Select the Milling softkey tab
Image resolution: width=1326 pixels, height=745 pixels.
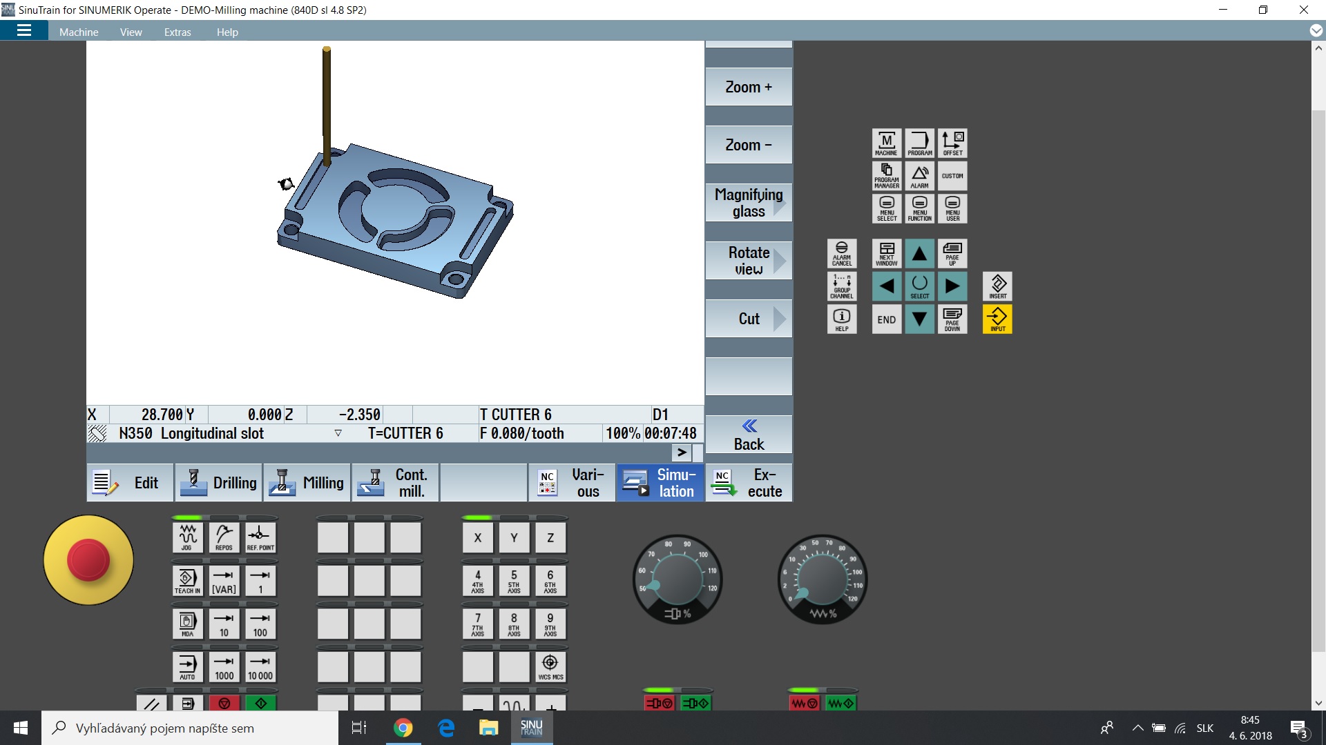(x=307, y=483)
